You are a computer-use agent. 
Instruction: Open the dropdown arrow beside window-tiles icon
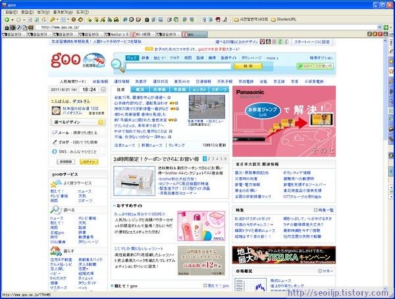(68, 20)
